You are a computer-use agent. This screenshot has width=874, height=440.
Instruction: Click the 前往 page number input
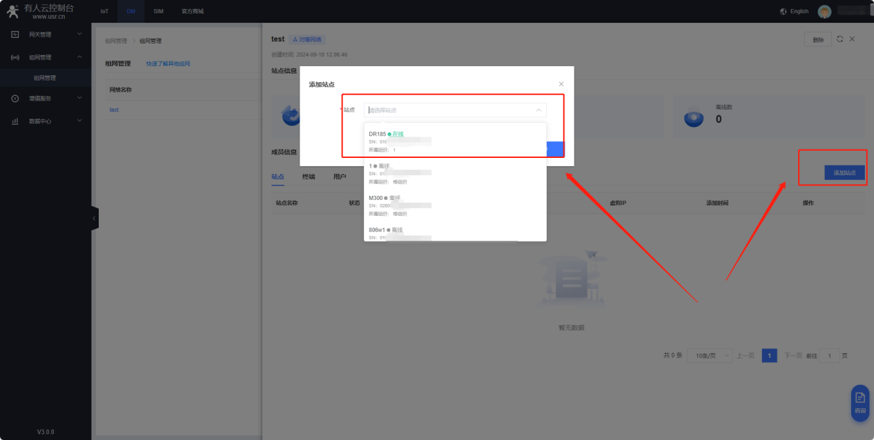click(829, 356)
